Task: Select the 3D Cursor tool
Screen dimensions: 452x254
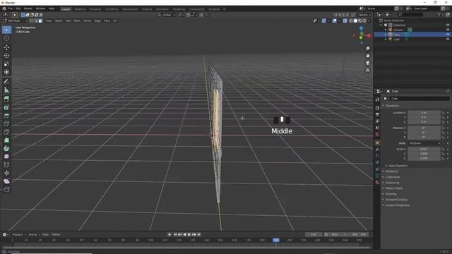Action: tap(6, 38)
